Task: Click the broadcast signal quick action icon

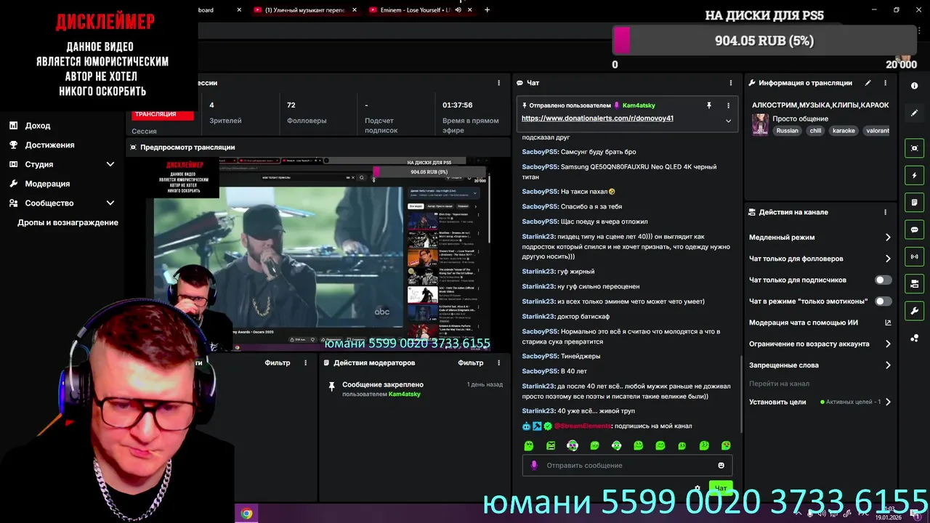Action: (914, 256)
